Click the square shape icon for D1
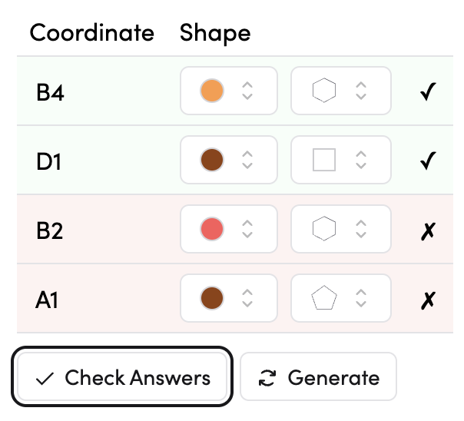Viewport: 464px width, 421px height. (x=324, y=161)
